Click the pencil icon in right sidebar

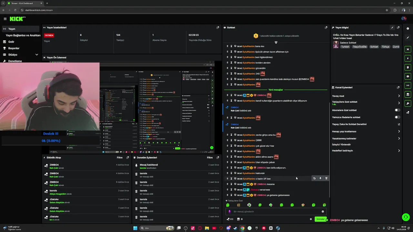click(408, 38)
